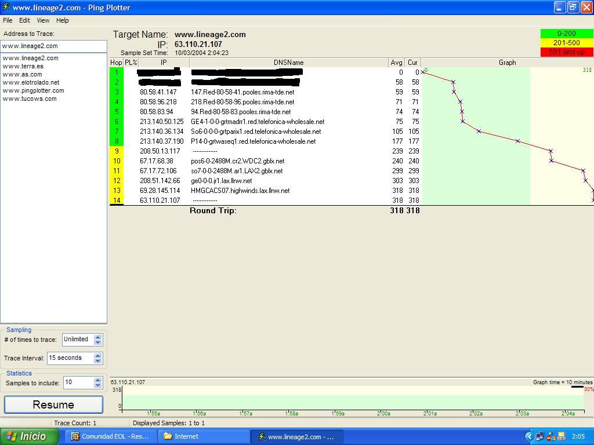Image resolution: width=594 pixels, height=445 pixels.
Task: Select www.lineage2.com in the address history list
Action: point(30,59)
